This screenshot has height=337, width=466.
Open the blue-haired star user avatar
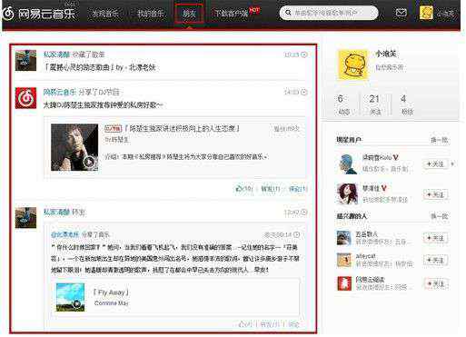tap(347, 164)
